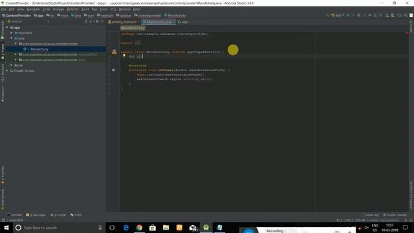Viewport: 414px width, 233px height.
Task: Open the Build menu
Action: 85,9
